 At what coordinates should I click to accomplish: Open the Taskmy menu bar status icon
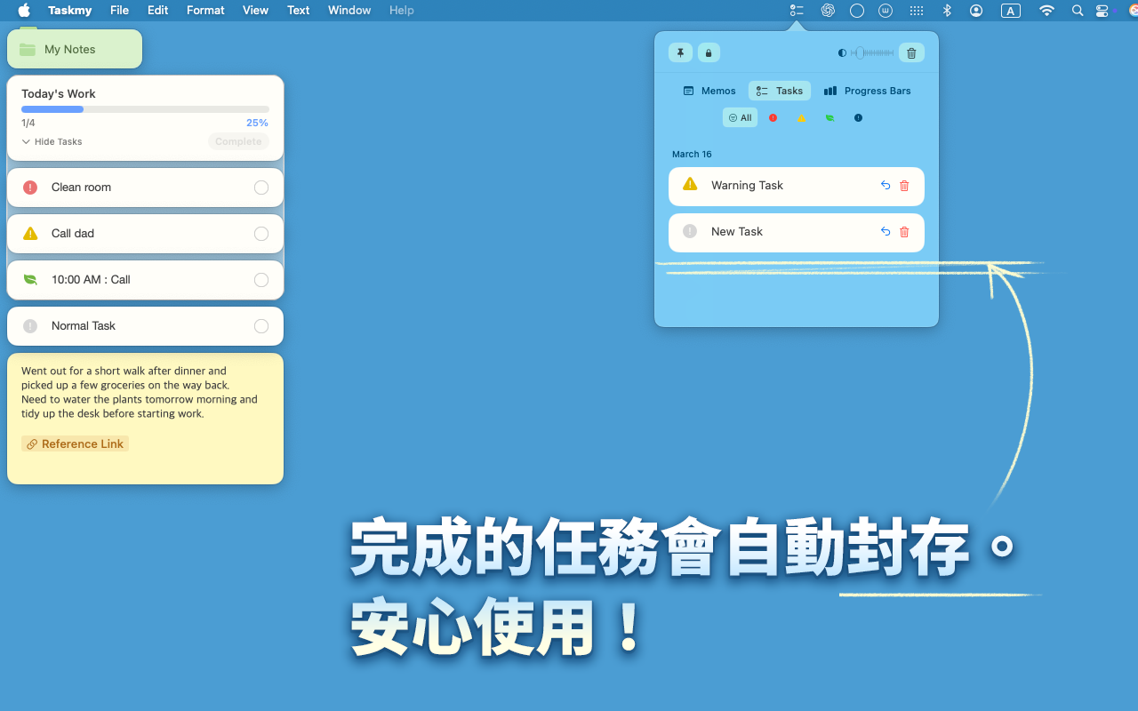pyautogui.click(x=797, y=11)
